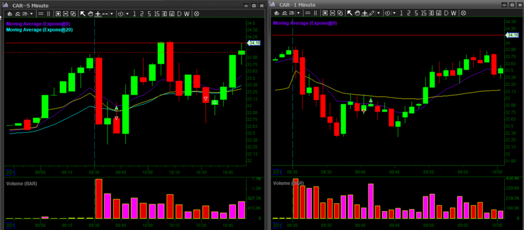Set 1 Minute chart to Daily (D) interval
The width and height of the screenshot is (524, 230).
point(446,13)
